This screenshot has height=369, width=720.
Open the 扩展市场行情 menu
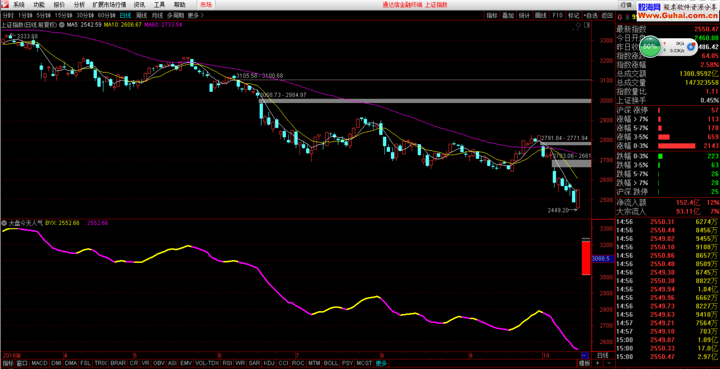point(109,5)
